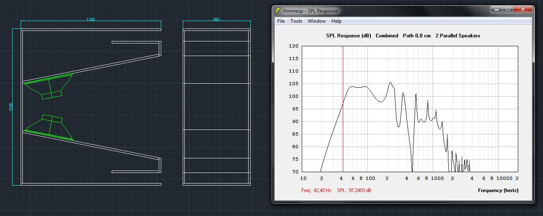Click the Hornresp lightning bolt title icon

point(278,11)
